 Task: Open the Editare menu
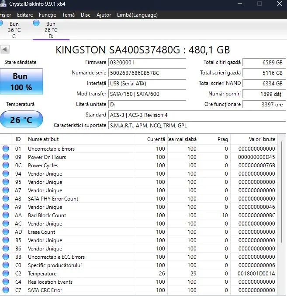25,15
